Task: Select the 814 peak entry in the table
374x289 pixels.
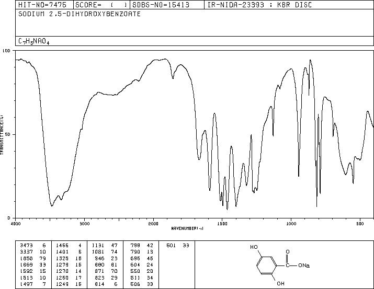Action: (x=106, y=284)
